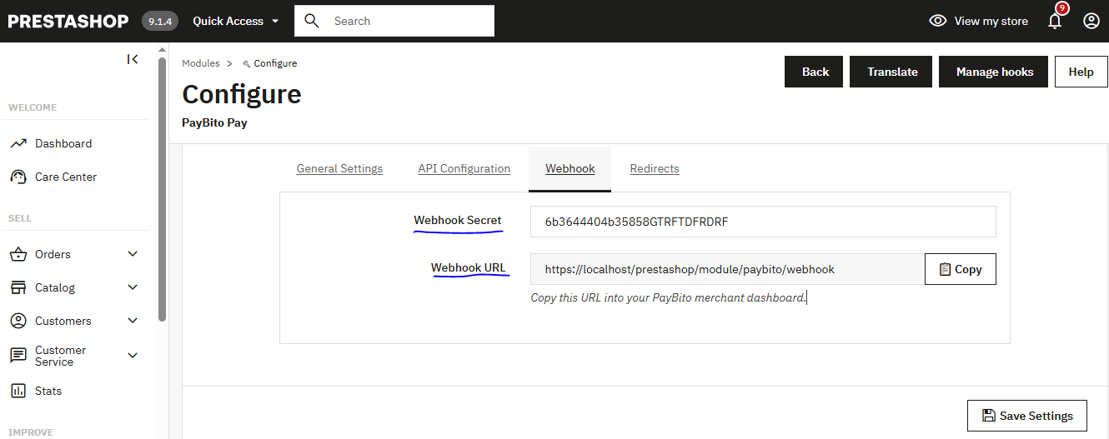Click the Modules breadcrumb link
The height and width of the screenshot is (439, 1109).
[201, 63]
